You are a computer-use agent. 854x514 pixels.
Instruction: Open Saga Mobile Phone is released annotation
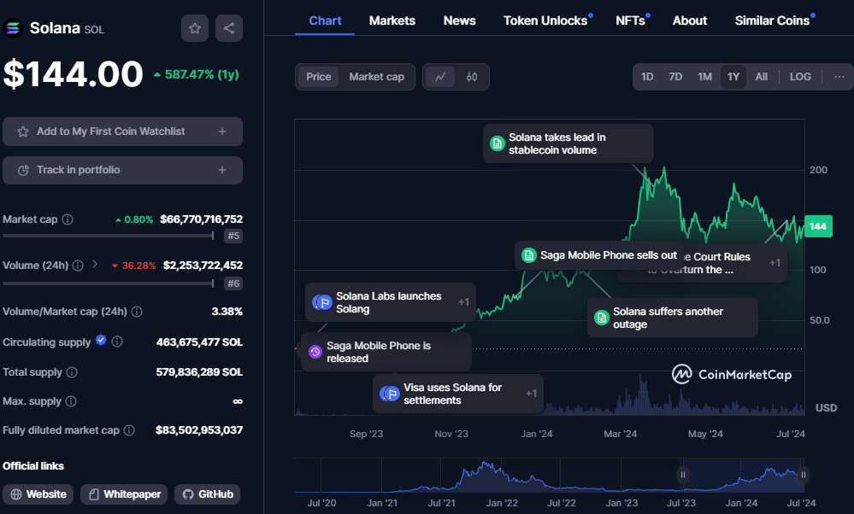click(x=386, y=352)
